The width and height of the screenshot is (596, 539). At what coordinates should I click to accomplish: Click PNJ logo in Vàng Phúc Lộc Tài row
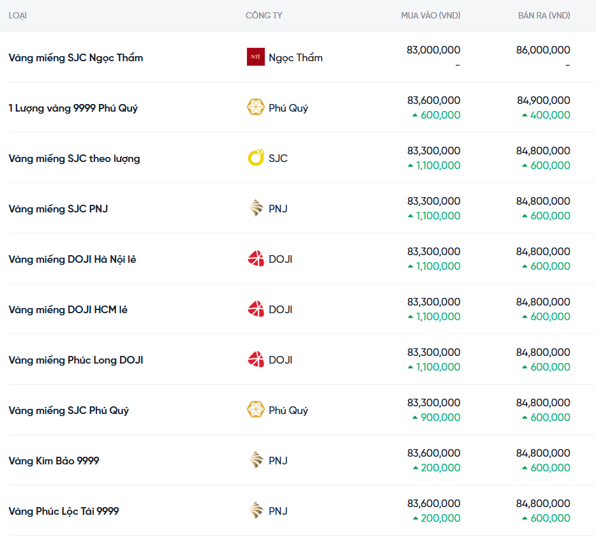[x=255, y=511]
